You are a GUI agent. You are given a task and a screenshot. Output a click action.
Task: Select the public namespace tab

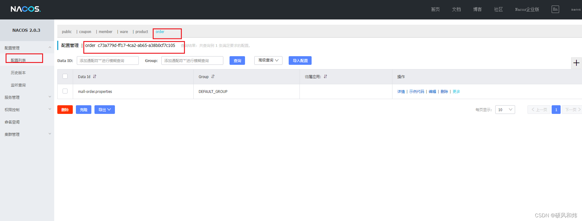pyautogui.click(x=67, y=32)
